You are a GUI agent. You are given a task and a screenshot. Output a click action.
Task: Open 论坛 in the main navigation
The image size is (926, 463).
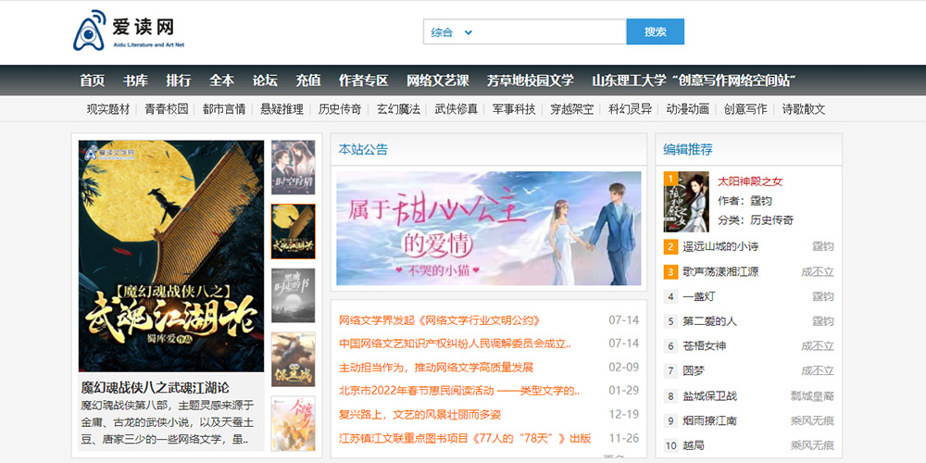click(265, 81)
